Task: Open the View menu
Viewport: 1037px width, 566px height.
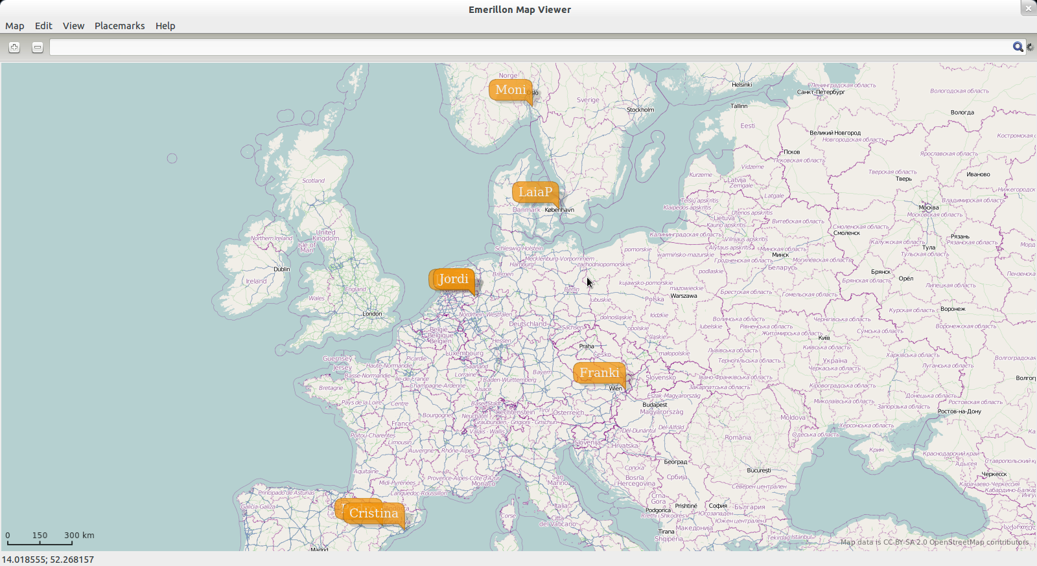Action: click(73, 26)
